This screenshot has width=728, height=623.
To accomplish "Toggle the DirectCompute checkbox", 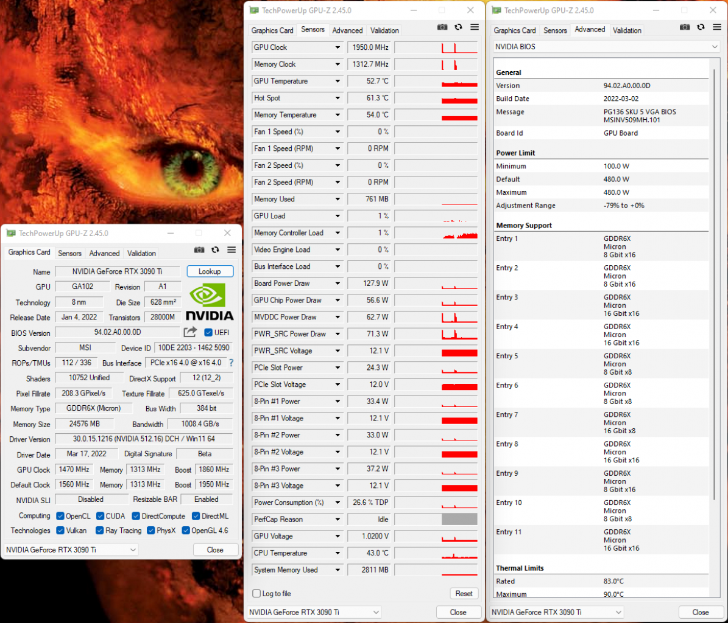I will tap(136, 516).
